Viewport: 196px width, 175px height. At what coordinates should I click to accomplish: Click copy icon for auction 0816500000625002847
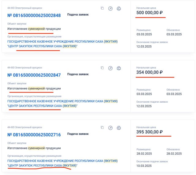tap(102, 68)
